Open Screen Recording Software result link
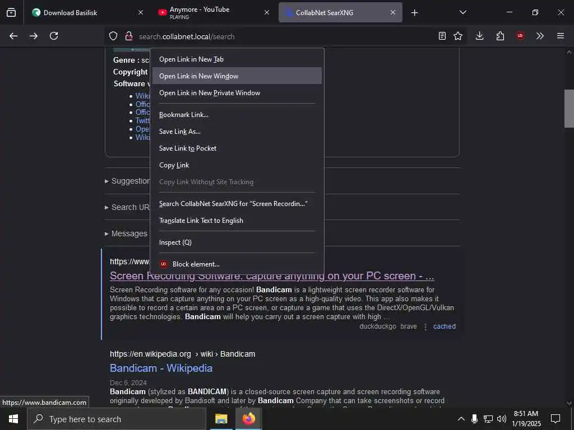Screen dimensions: 574x430 click(272, 276)
